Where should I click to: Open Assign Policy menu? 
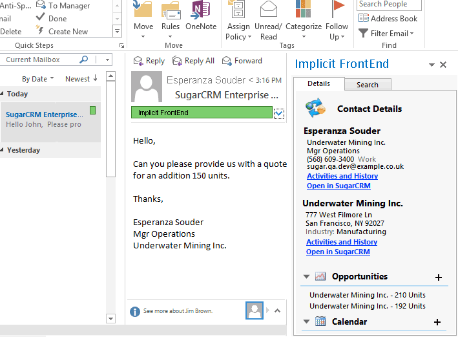click(238, 21)
